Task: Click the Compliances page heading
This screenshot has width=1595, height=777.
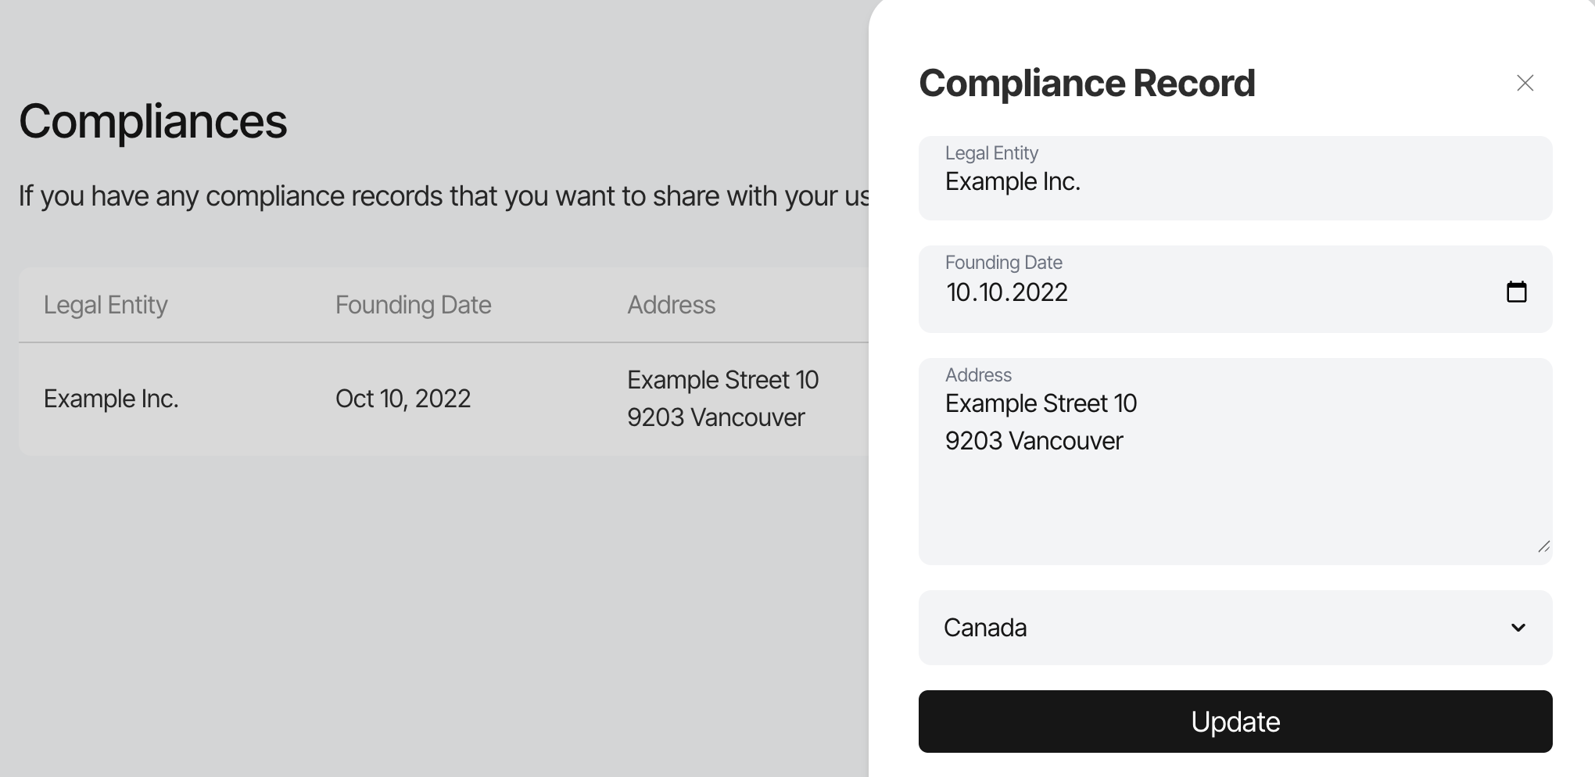Action: pos(153,121)
